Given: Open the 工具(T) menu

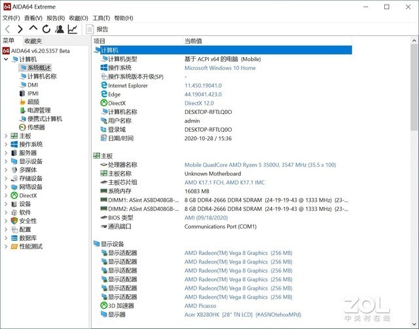Looking at the screenshot, I should coord(101,18).
